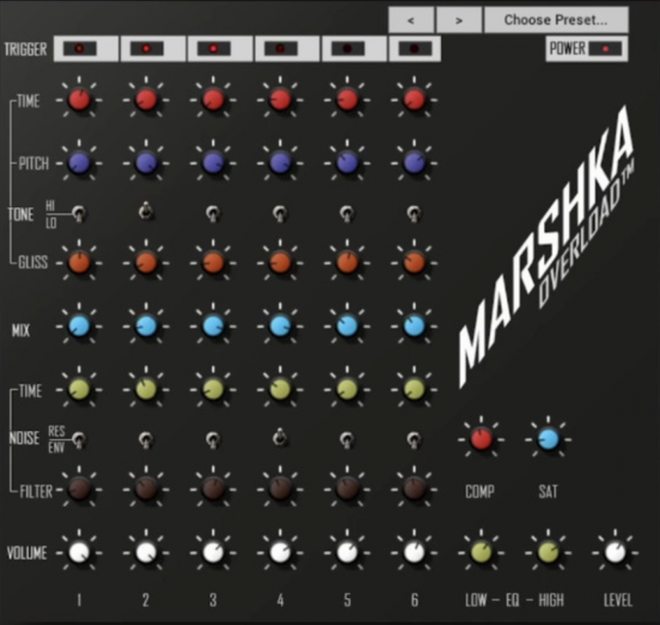This screenshot has width=660, height=625.
Task: Click the red tone TIME knob on channel 4
Action: click(280, 100)
